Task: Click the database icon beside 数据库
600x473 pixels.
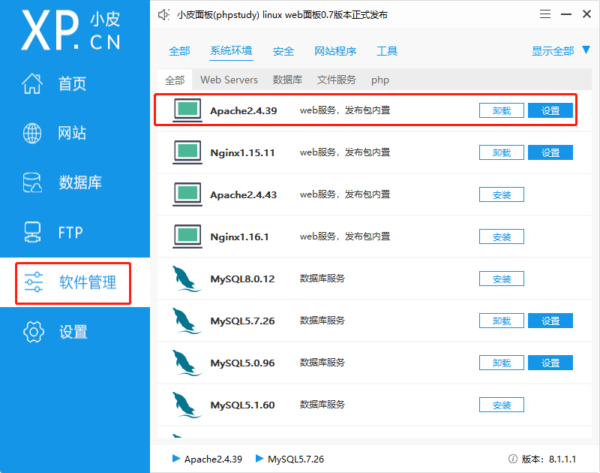Action: [x=32, y=182]
